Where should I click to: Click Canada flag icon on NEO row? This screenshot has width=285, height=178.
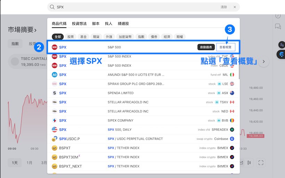coord(232,111)
